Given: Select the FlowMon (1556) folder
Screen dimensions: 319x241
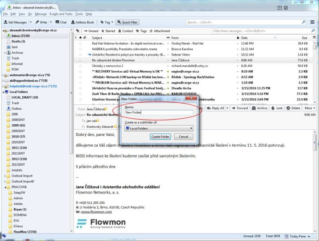Looking at the screenshot, I should click(25, 231).
